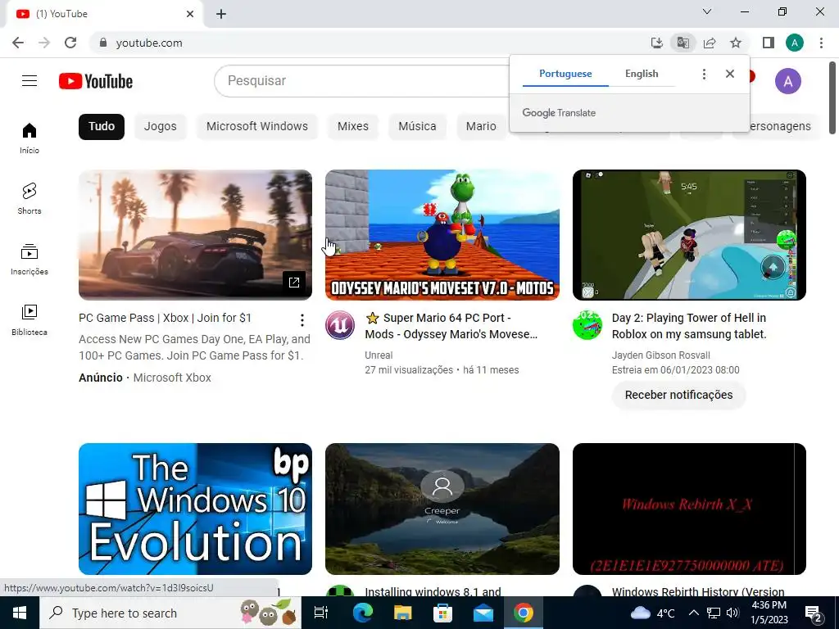Screen dimensions: 839x629
Task: Open the Chrome three-dot menu
Action: (821, 43)
